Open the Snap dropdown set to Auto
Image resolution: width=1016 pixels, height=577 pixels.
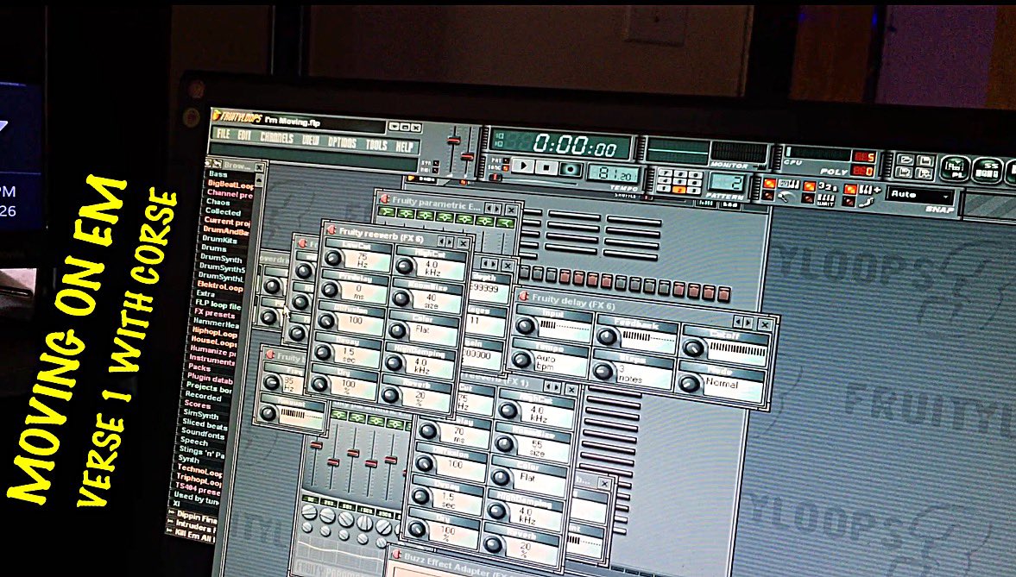tap(921, 195)
